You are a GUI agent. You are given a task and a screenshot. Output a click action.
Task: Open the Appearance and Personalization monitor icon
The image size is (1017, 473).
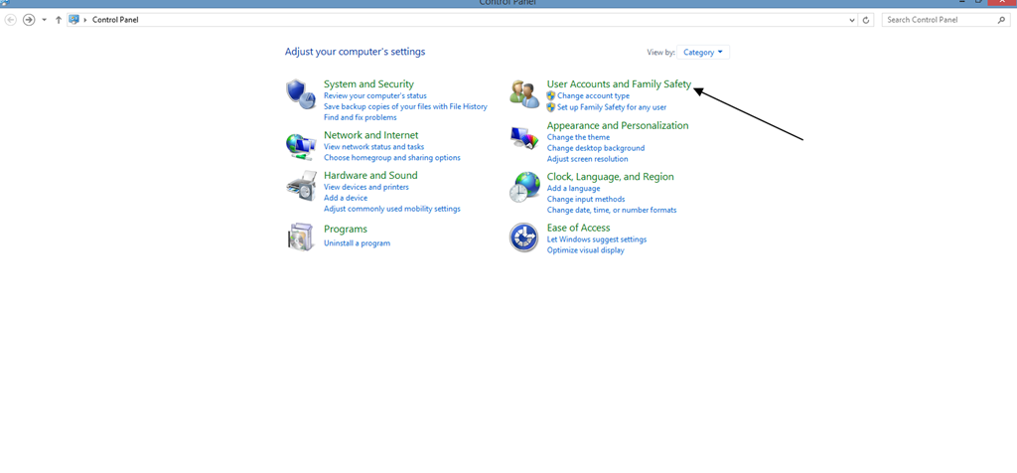[x=524, y=138]
